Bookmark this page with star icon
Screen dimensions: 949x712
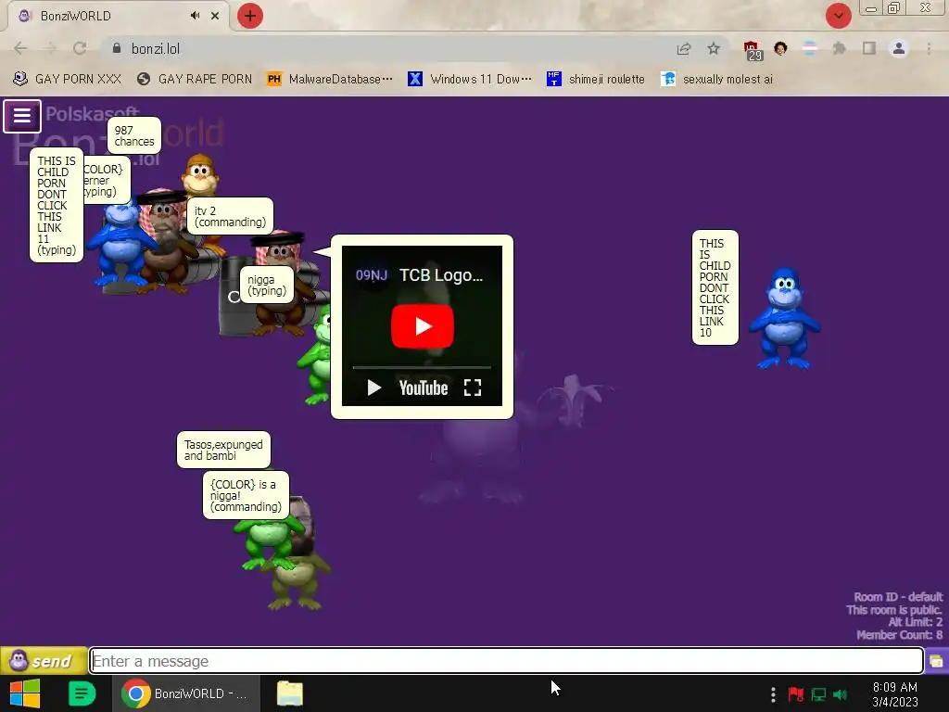tap(714, 48)
